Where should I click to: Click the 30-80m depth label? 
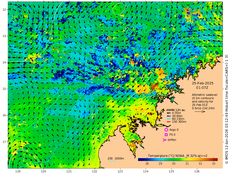[x=177, y=116]
